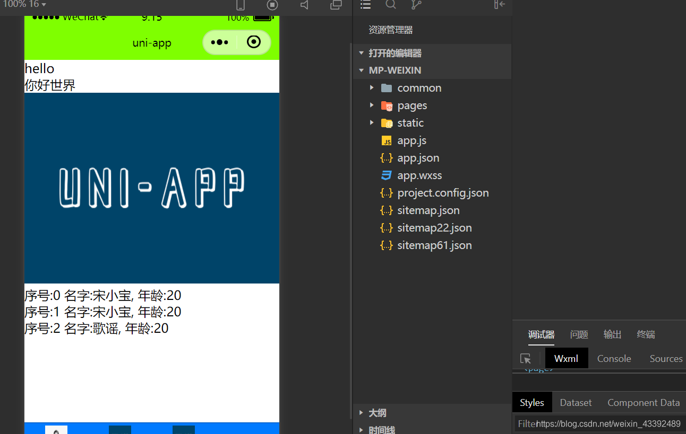This screenshot has height=434, width=686.
Task: Open the search icon in sidebar
Action: click(391, 5)
